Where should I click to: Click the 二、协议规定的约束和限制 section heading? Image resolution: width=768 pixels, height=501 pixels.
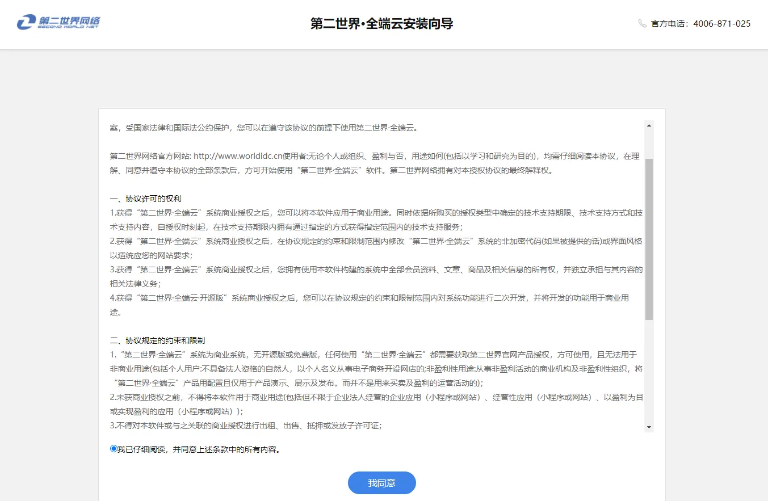(157, 340)
